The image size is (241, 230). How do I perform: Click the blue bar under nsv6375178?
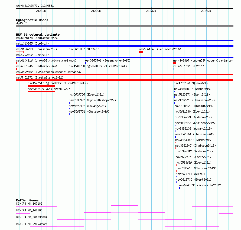pos(125,40)
